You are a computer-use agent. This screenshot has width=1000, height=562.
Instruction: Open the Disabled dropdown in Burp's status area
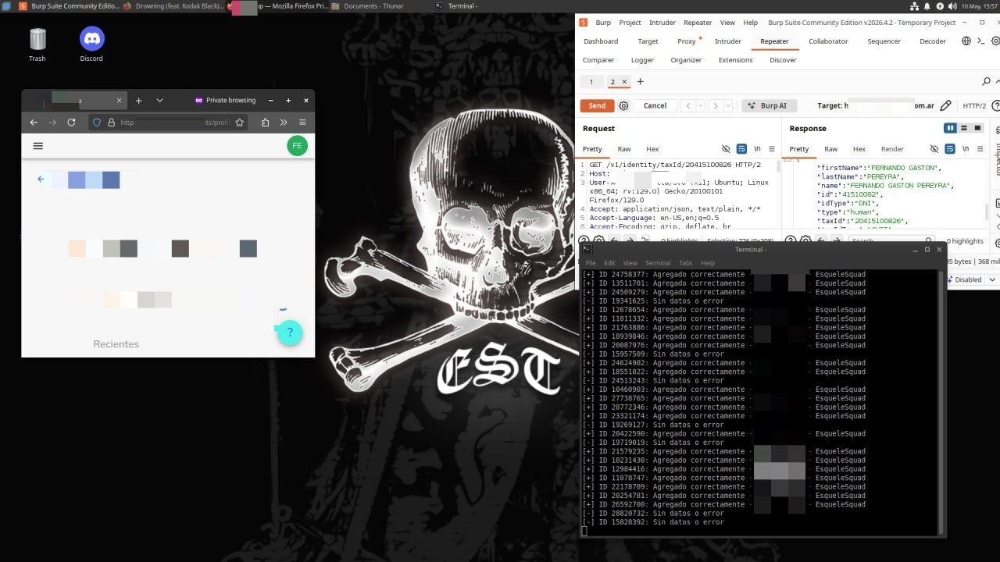[x=973, y=279]
